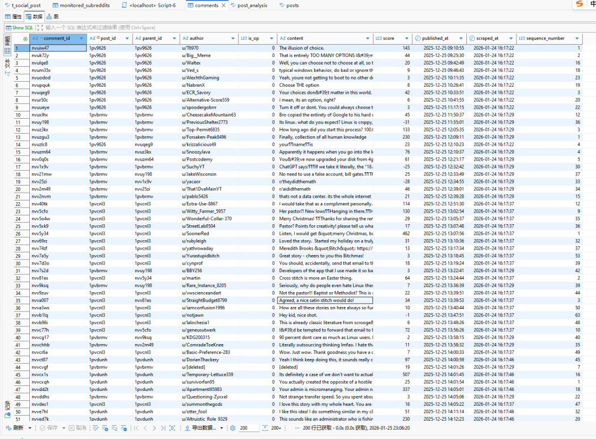Click the fetch size field showing 200

248,428
